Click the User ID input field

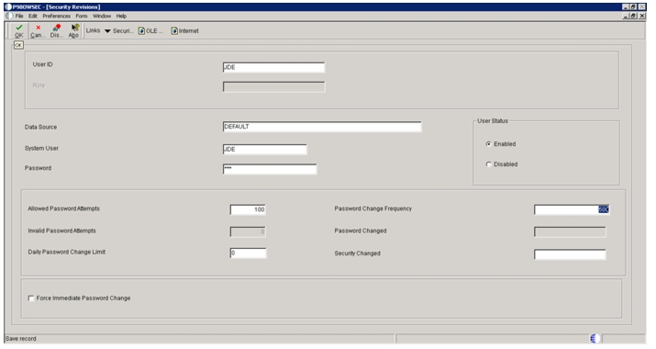273,67
